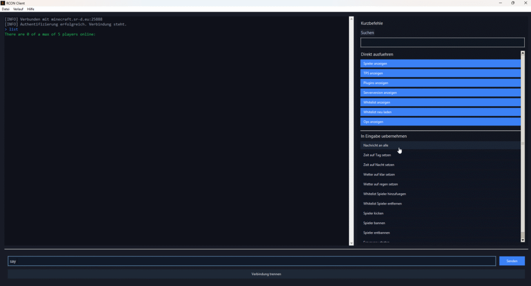Click the RCON Client app icon in title bar
Image resolution: width=531 pixels, height=286 pixels.
3,3
